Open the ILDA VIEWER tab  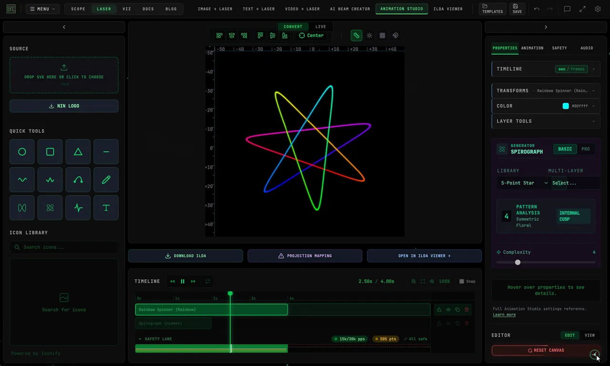(x=448, y=9)
